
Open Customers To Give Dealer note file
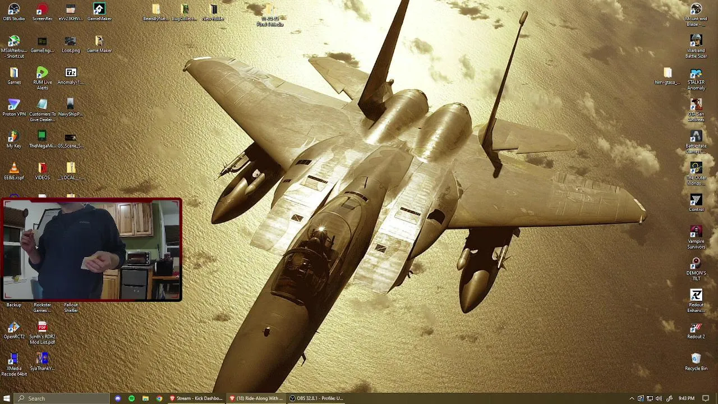click(42, 111)
